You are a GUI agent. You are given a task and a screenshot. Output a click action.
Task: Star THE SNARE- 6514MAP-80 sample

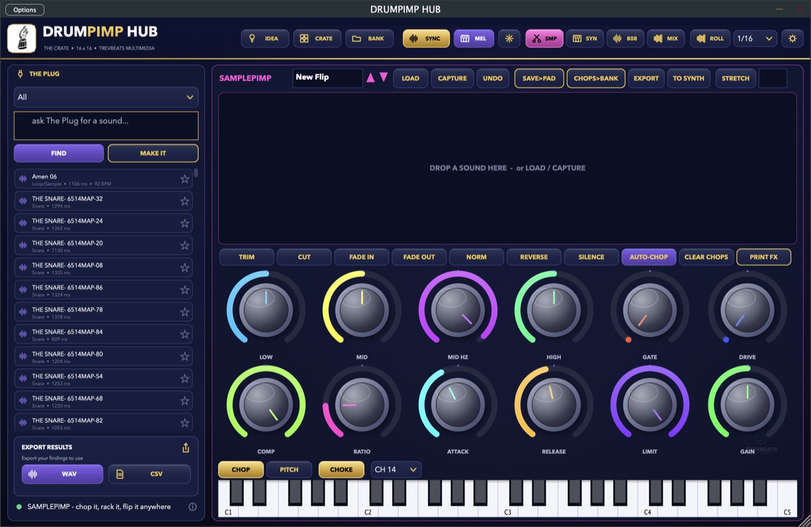coord(185,356)
